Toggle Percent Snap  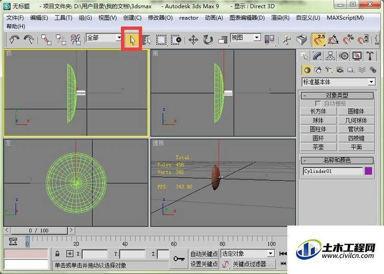pos(348,40)
